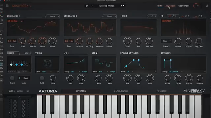Click the Filter Cutoff knob
The image size is (211, 118).
(127, 41)
